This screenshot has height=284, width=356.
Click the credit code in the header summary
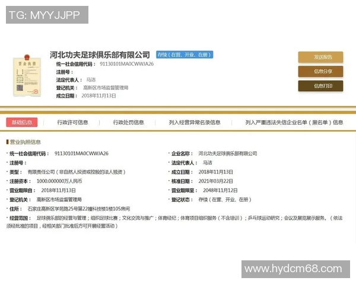click(x=126, y=63)
